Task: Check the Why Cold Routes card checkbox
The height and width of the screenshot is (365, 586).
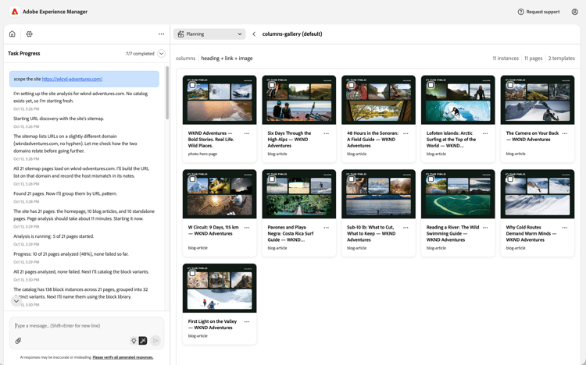Action: (x=510, y=179)
